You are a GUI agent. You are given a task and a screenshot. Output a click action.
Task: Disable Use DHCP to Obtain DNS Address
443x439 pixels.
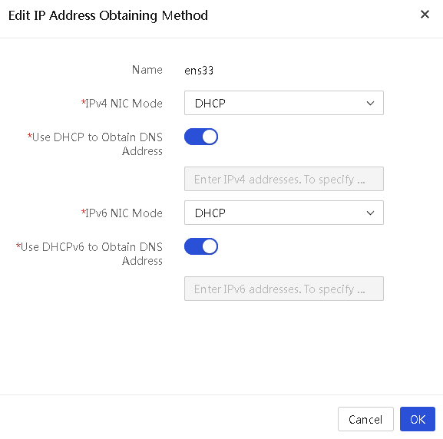point(201,137)
